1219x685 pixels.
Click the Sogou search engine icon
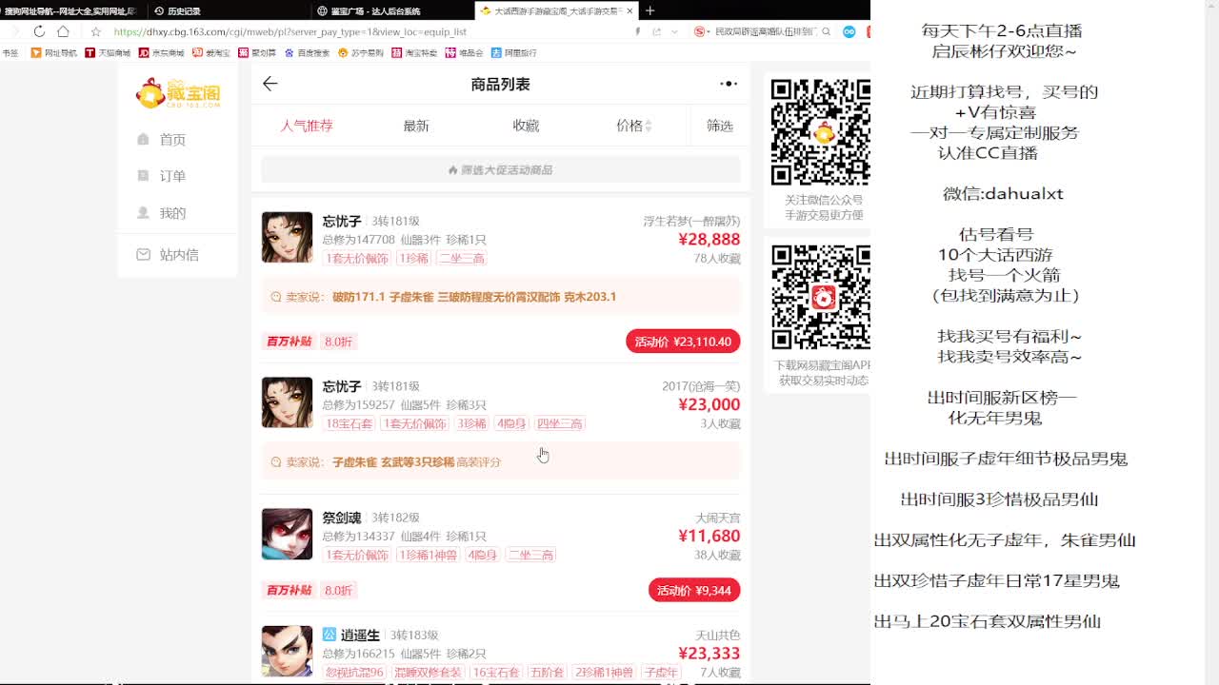(x=700, y=31)
